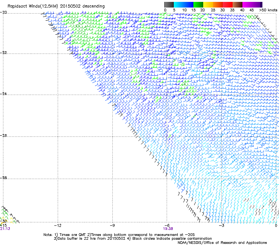Click the date '20150502 descending' in title
The height and width of the screenshot is (245, 279).
(x=83, y=6)
